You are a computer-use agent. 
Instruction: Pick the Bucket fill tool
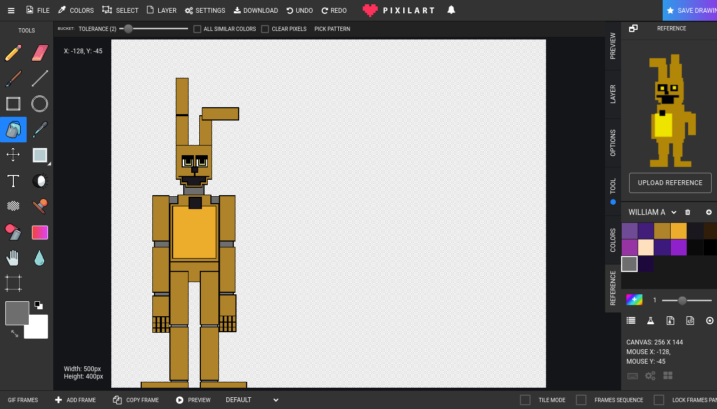[x=13, y=130]
